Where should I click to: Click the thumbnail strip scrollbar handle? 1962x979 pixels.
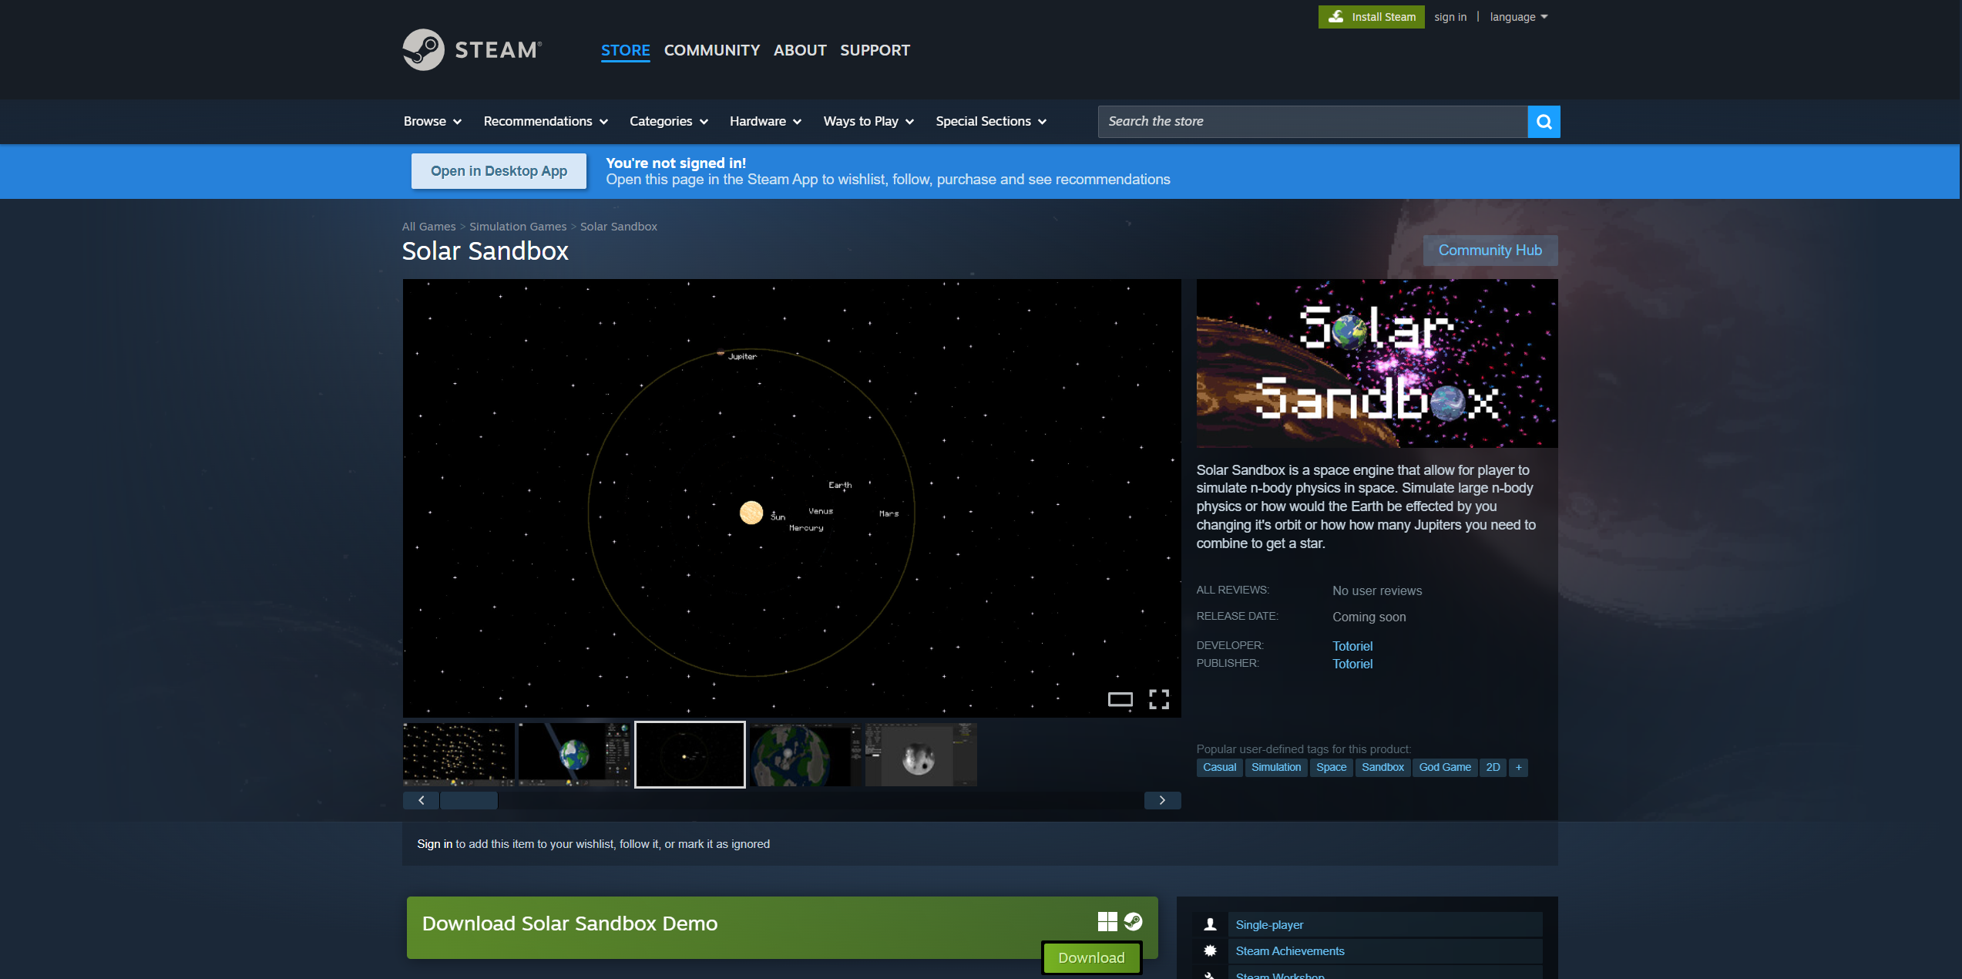tap(469, 800)
